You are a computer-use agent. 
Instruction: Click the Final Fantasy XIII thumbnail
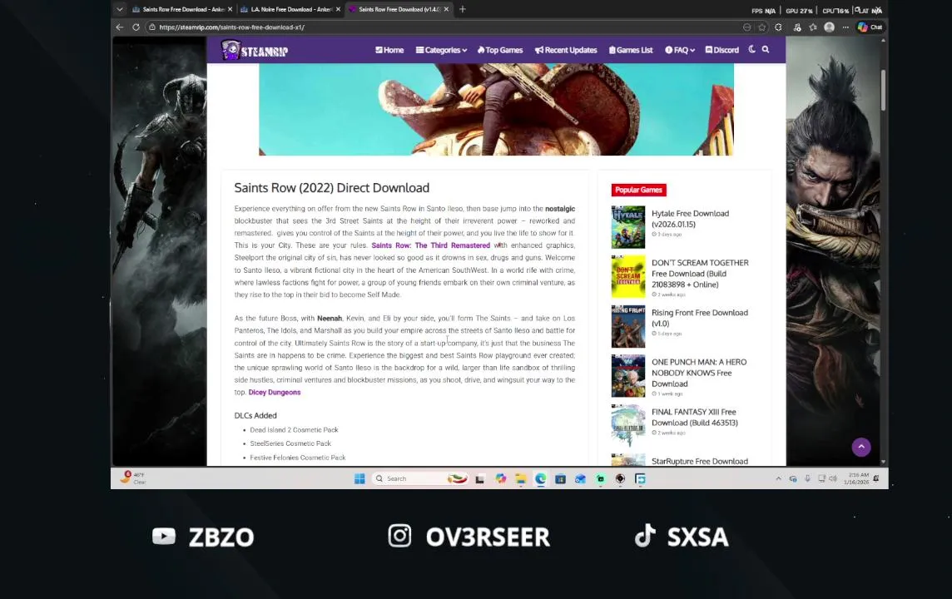pyautogui.click(x=627, y=425)
